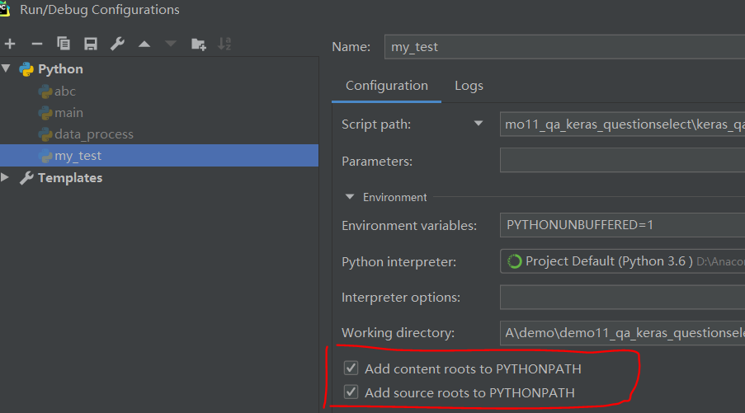Screen dimensions: 745x413
Task: Select the Configuration tab
Action: pyautogui.click(x=386, y=86)
